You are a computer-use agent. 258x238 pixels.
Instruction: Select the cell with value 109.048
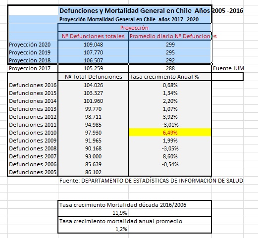point(93,45)
